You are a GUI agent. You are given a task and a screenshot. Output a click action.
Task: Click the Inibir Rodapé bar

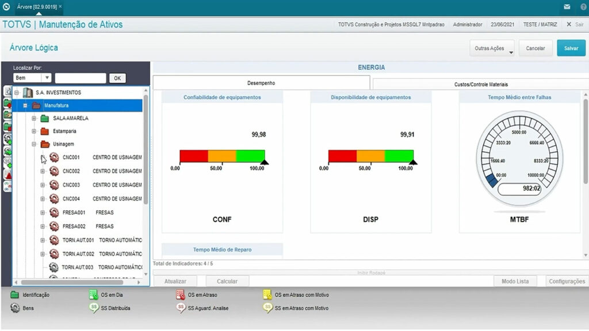click(x=371, y=272)
